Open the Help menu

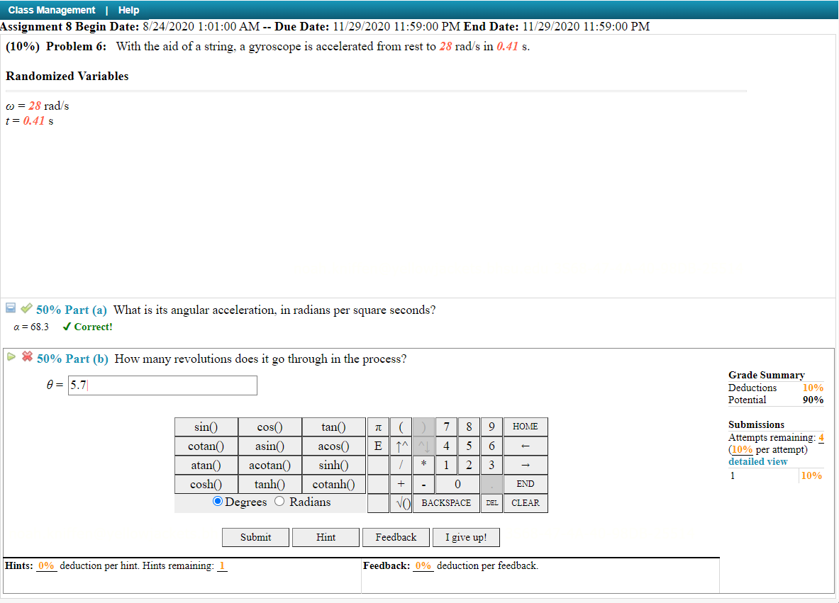128,9
